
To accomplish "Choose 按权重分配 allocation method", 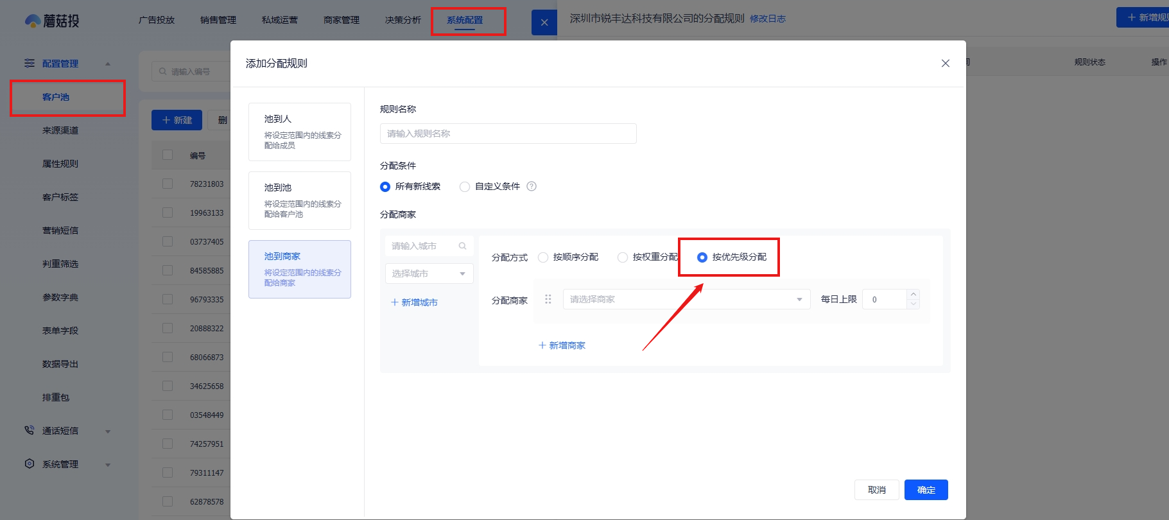I will click(623, 257).
